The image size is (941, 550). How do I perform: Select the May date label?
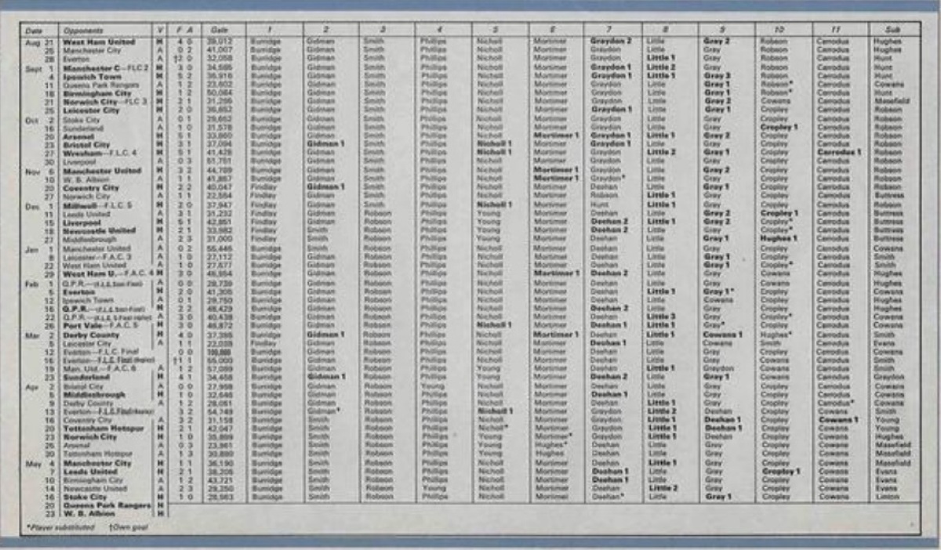pyautogui.click(x=31, y=463)
